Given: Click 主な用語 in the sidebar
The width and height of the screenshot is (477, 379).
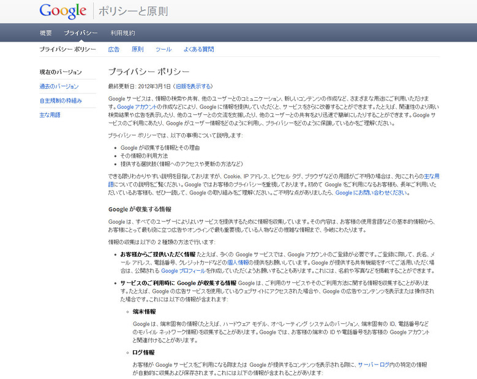Looking at the screenshot, I should (50, 115).
